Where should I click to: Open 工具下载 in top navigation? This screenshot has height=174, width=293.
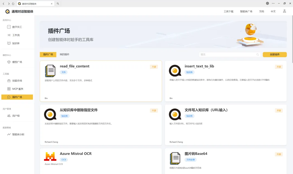228,12
